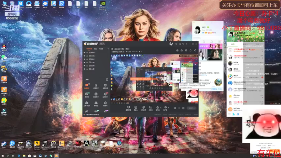This screenshot has width=281, height=158.
Task: Click the avatar on the profile card window
Action: [x=197, y=30]
